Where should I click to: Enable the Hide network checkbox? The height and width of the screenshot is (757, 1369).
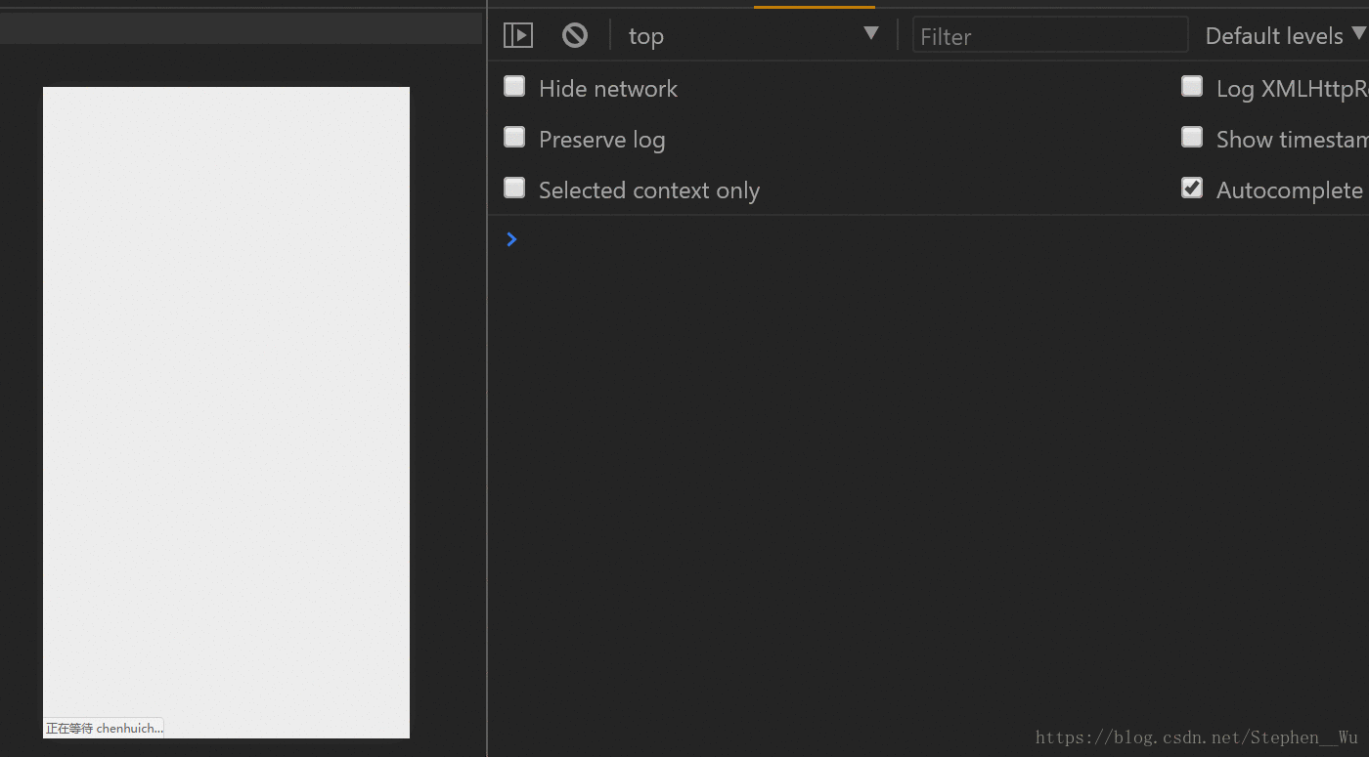[514, 87]
